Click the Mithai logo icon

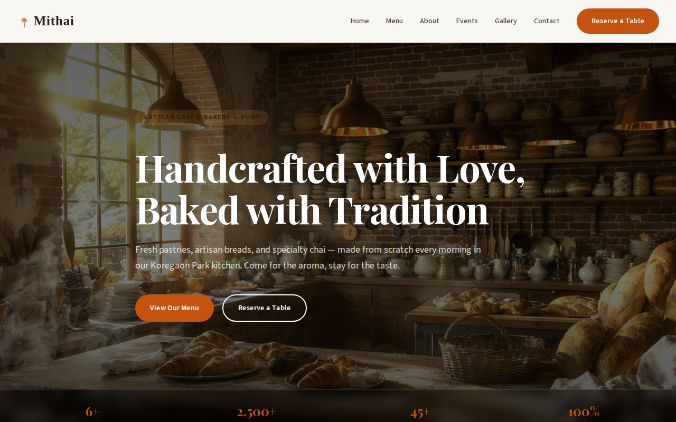click(24, 22)
